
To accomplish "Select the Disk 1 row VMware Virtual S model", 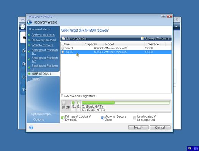I will click(x=115, y=48).
